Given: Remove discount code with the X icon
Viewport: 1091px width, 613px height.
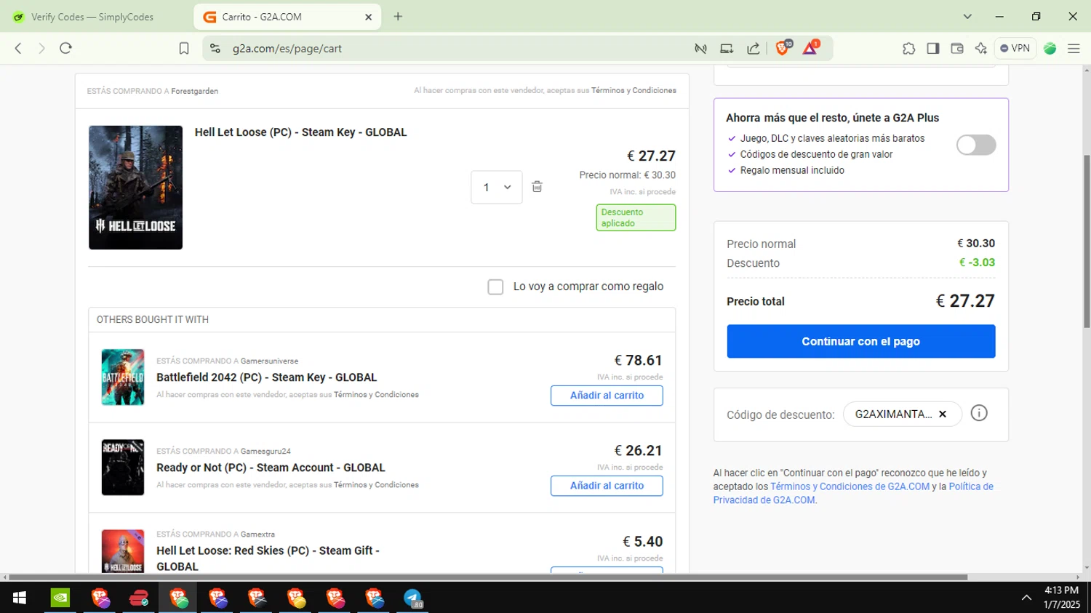Looking at the screenshot, I should (x=943, y=414).
